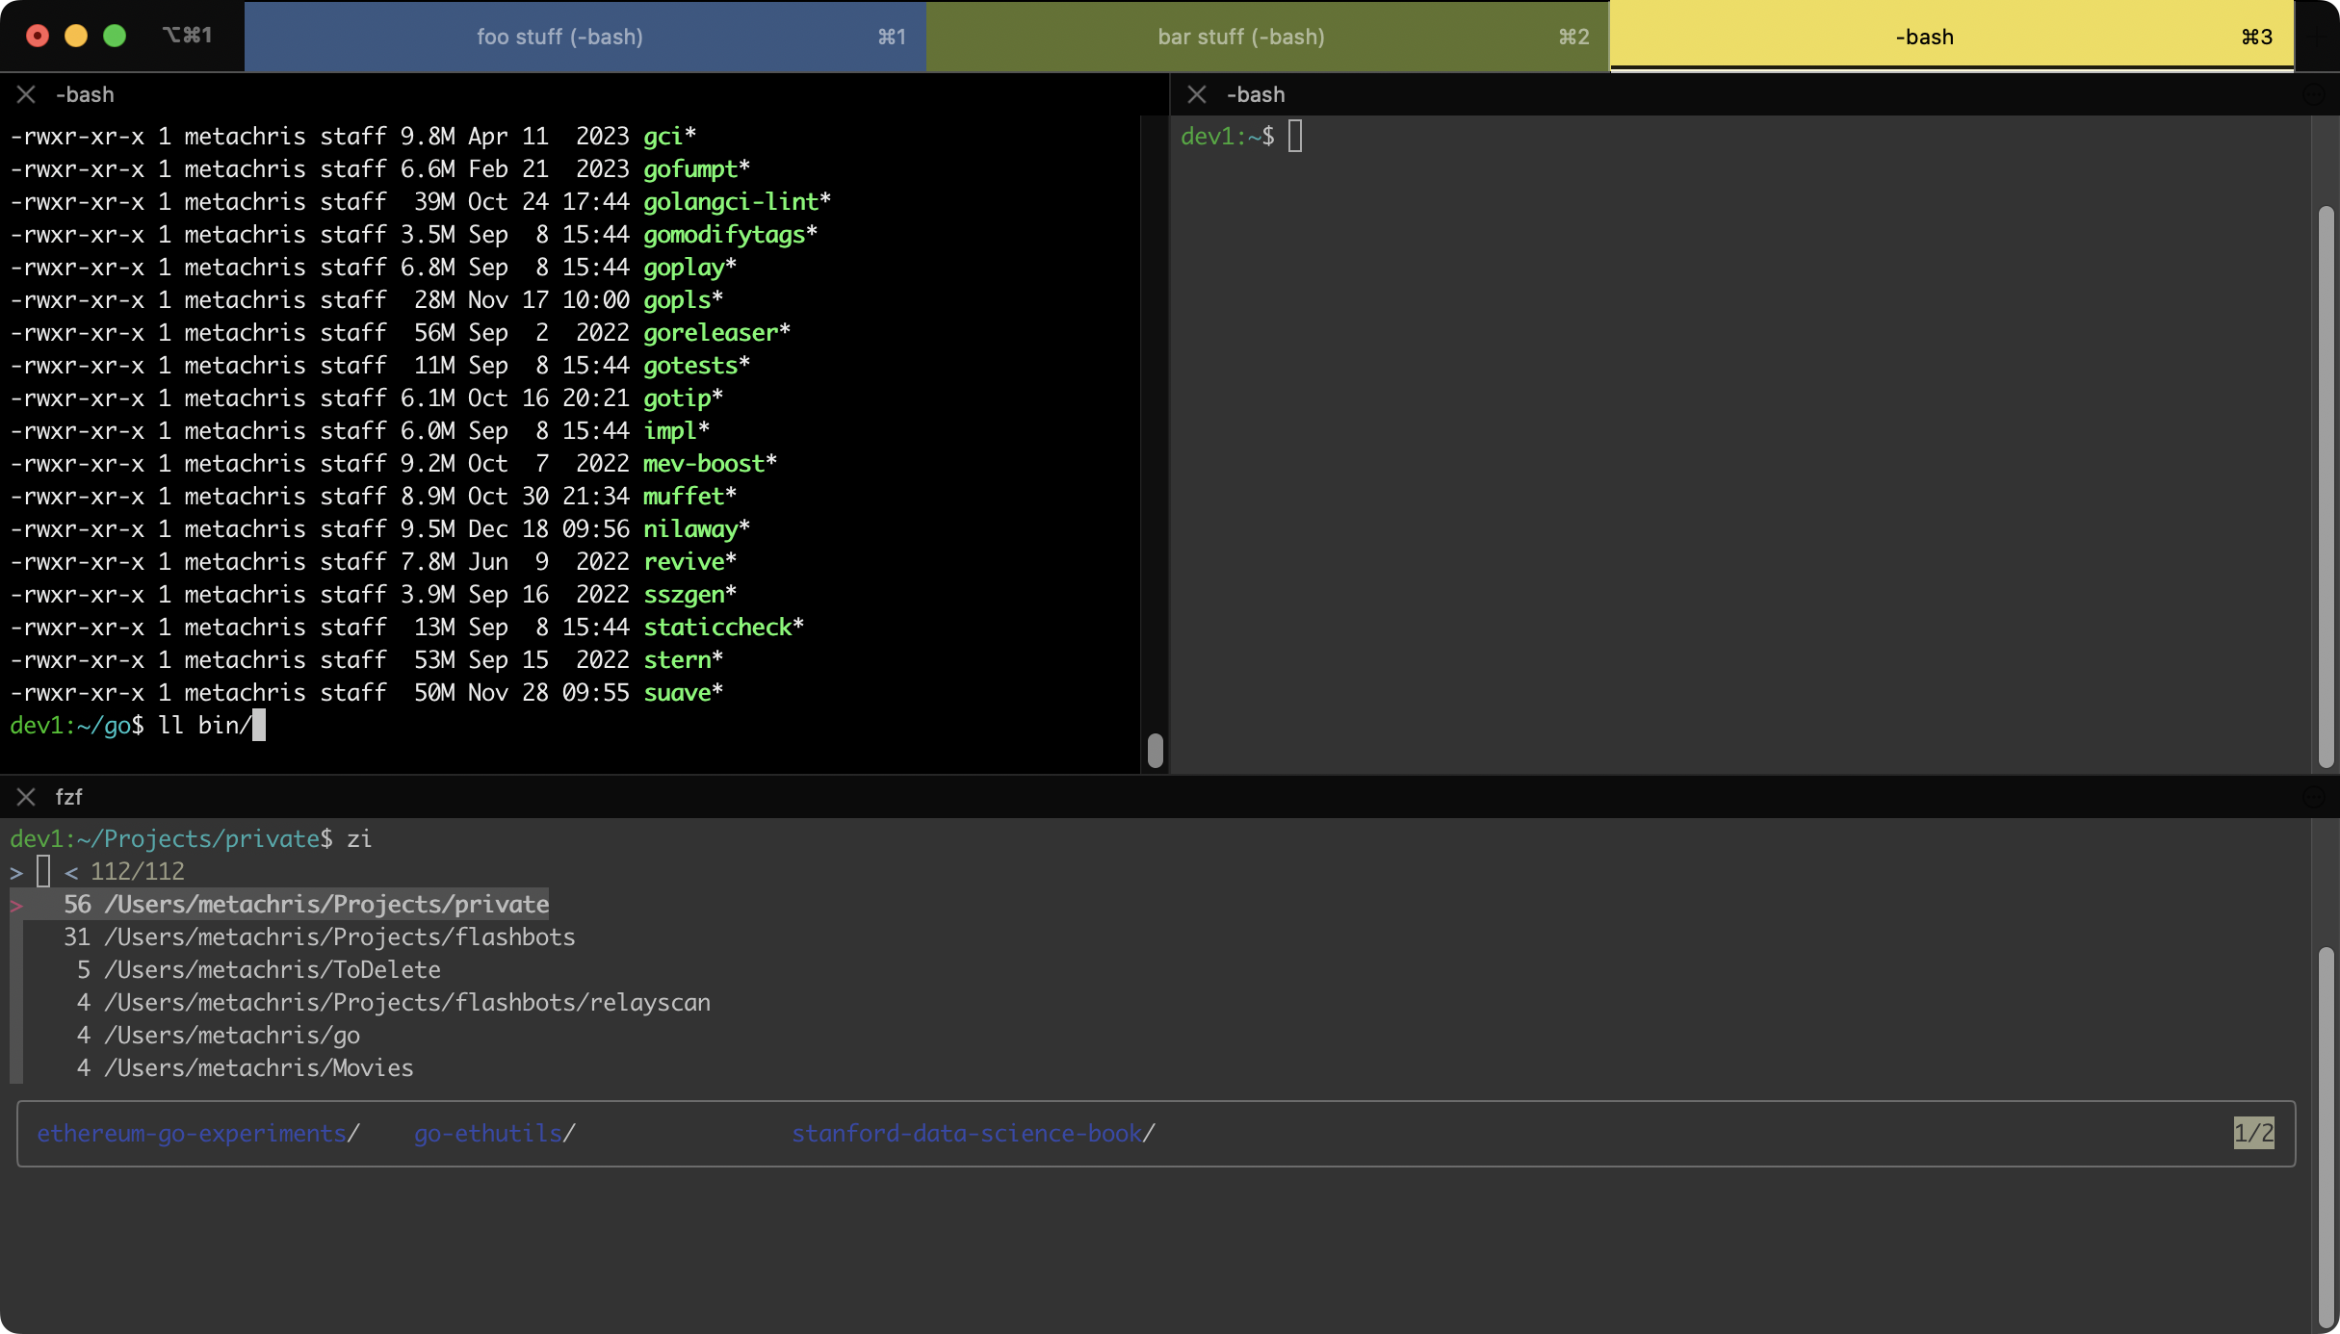Image resolution: width=2340 pixels, height=1334 pixels.
Task: Click the scrollbar thumb of the left pane
Action: click(x=1156, y=752)
